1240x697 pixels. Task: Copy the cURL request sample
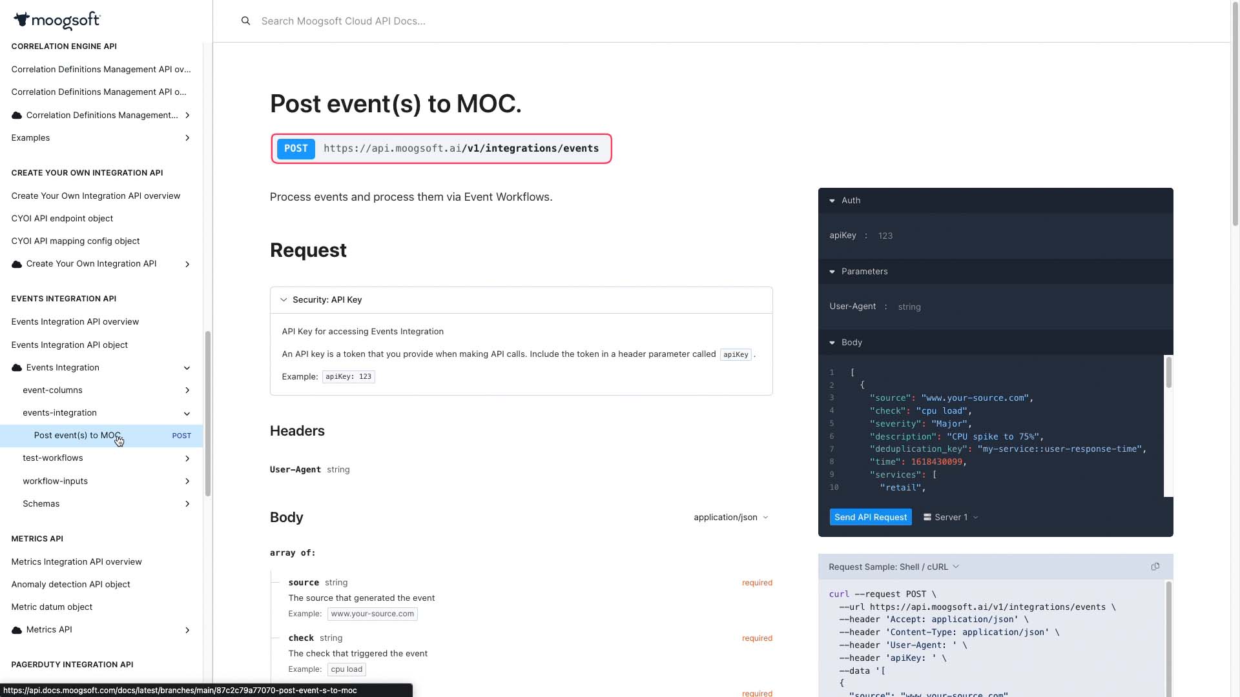tap(1155, 567)
